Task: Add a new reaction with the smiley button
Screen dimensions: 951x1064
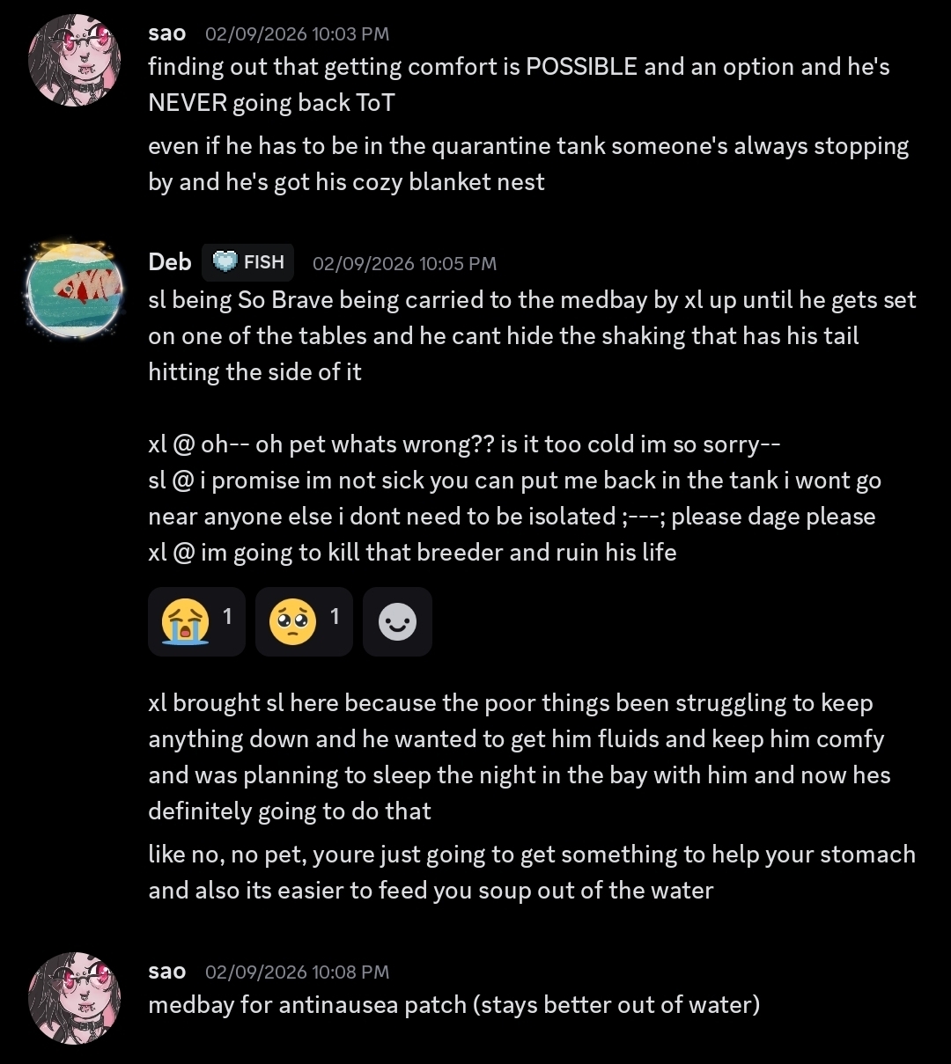Action: coord(397,622)
